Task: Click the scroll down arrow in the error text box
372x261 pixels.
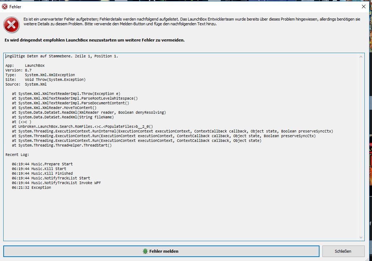Action: [361, 237]
